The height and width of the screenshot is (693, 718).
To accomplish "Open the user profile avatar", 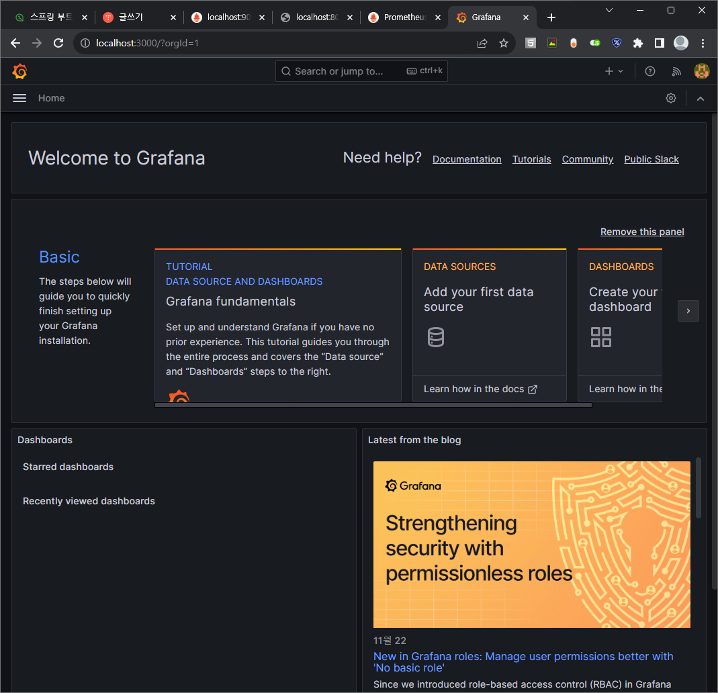I will (x=701, y=71).
